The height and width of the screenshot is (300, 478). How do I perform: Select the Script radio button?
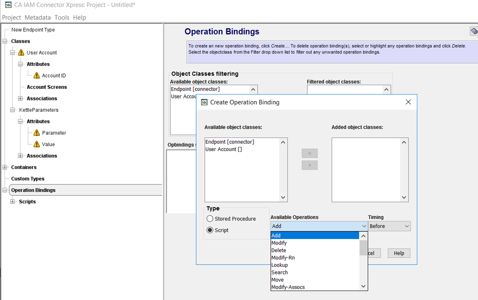(210, 230)
